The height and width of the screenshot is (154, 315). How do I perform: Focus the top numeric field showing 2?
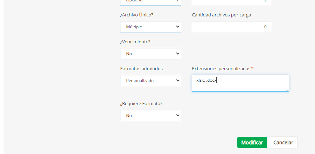[x=231, y=2]
